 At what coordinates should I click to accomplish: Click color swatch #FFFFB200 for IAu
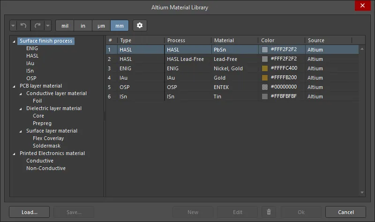tap(265, 78)
